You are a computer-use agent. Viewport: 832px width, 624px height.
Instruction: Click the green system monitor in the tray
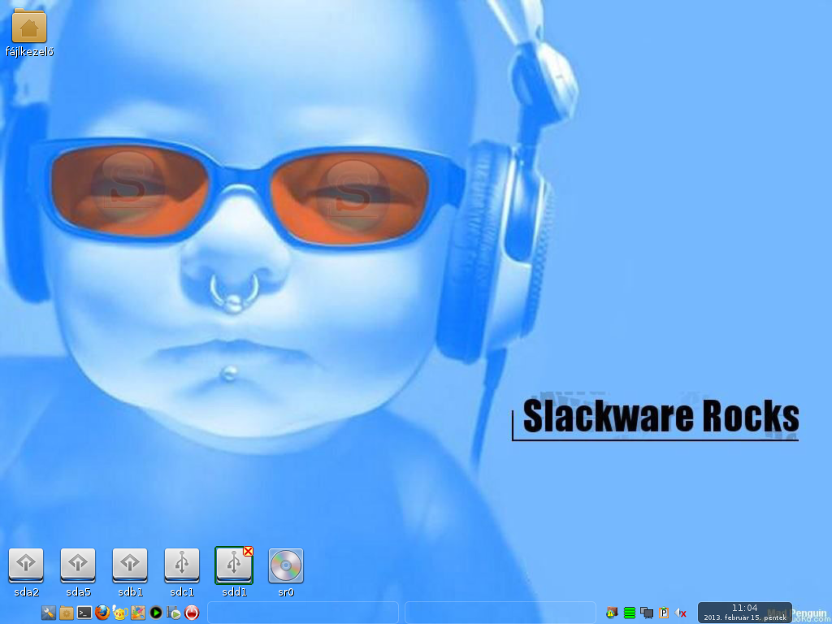point(629,613)
